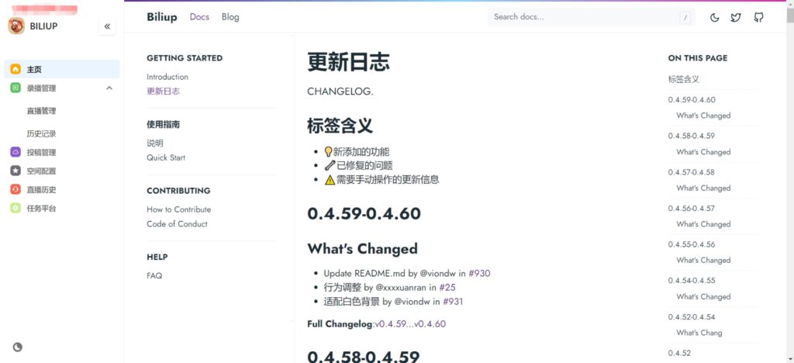Click What's Changed under 0.4.58-0.4.59 outline

pos(703,152)
